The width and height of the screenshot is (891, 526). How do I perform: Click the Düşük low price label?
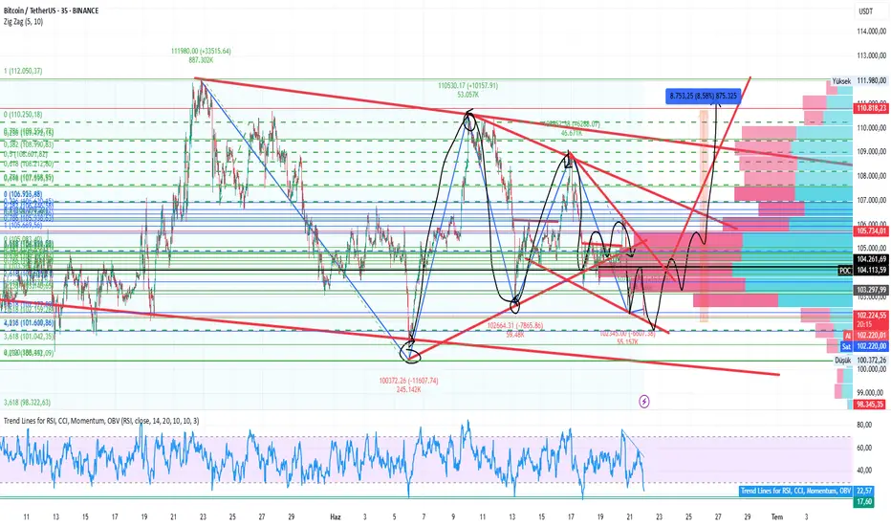click(x=843, y=360)
